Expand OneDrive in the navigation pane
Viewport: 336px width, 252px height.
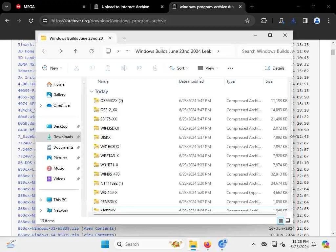click(41, 105)
